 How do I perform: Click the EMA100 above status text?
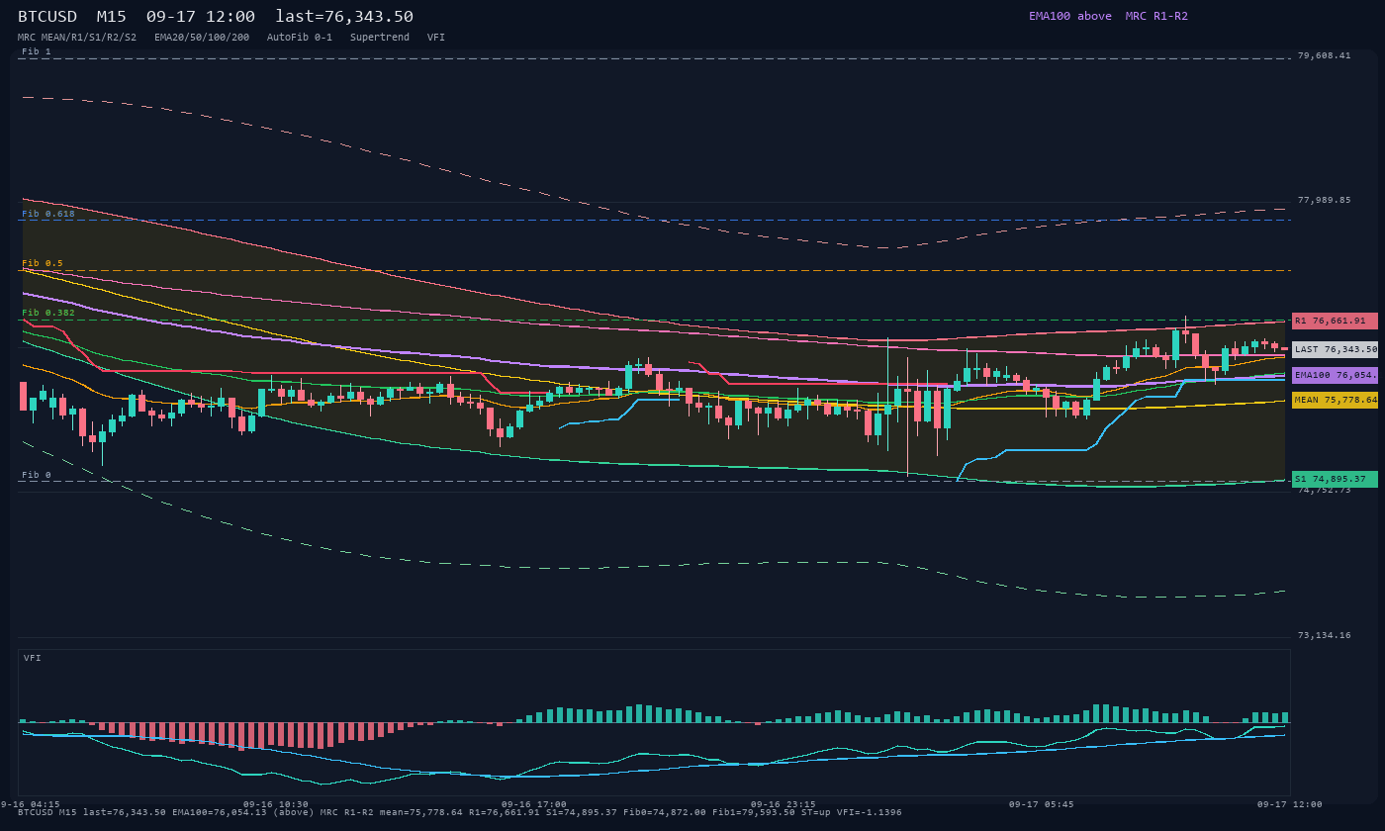coord(1070,16)
